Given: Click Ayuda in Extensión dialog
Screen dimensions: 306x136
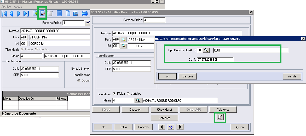Looking at the screenshot, I should (292, 76).
